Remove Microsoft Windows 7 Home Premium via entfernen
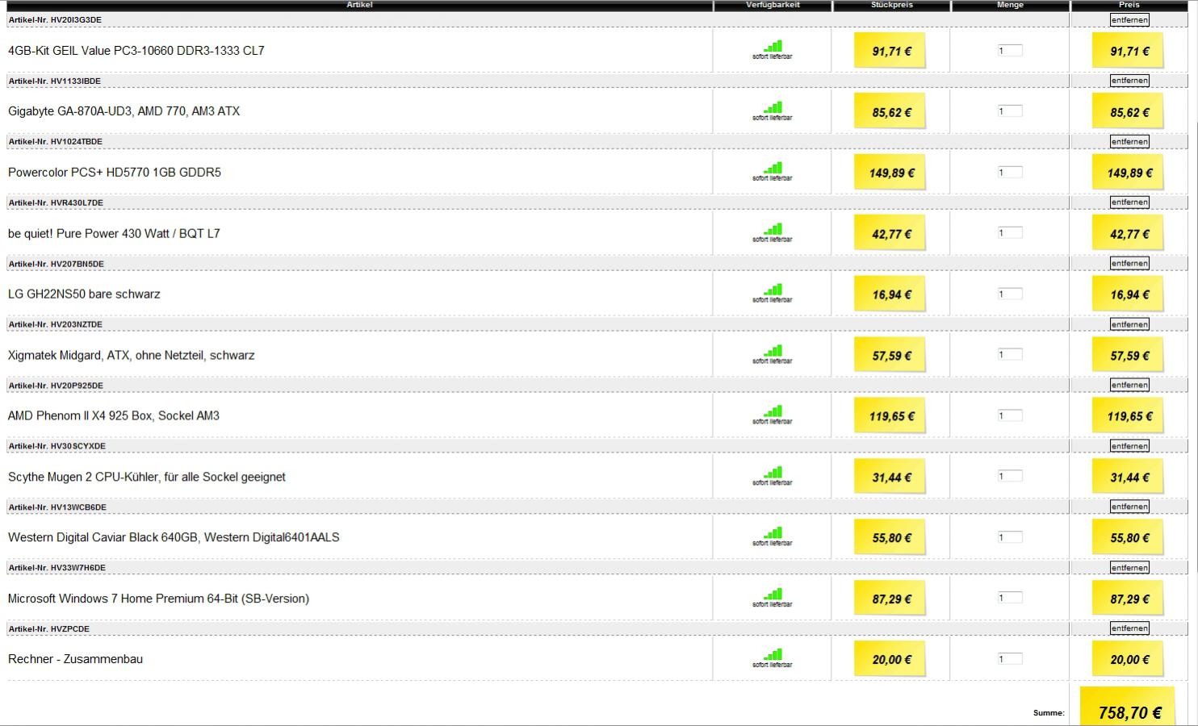This screenshot has height=726, width=1198. click(x=1129, y=568)
